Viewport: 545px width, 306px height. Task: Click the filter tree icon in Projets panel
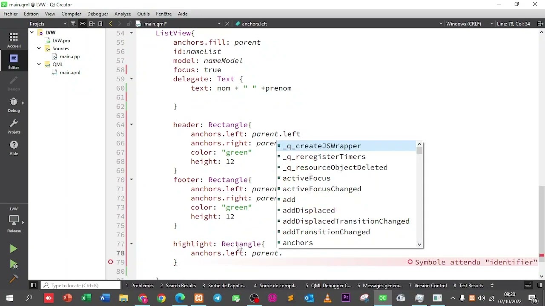click(73, 24)
